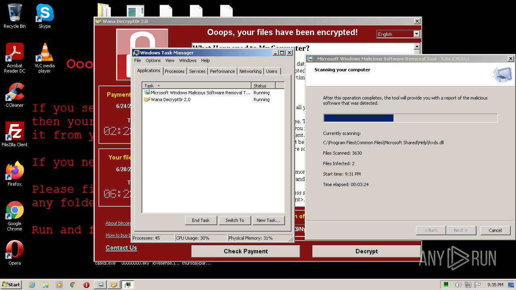Switch to Task Manager taskbar button
Screen dimensions: 516x290
pos(128,285)
